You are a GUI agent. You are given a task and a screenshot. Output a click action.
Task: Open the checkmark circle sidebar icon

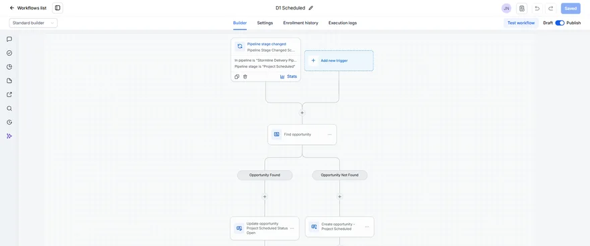(9, 53)
